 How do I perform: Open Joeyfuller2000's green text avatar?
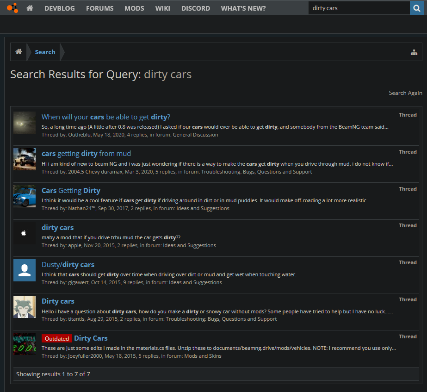coord(25,344)
